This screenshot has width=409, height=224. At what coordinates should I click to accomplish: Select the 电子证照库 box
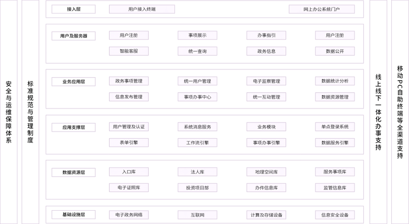[129, 187]
